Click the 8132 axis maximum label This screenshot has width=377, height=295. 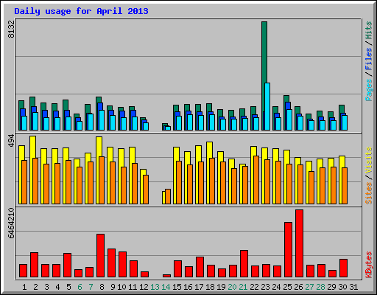click(11, 29)
